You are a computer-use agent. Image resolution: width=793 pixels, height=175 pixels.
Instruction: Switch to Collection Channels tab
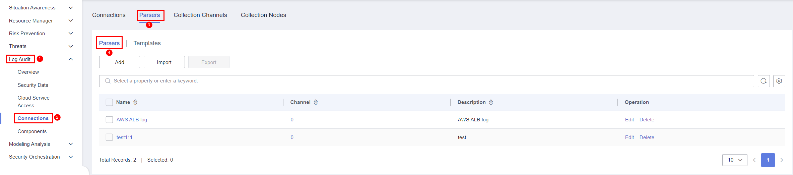[200, 15]
